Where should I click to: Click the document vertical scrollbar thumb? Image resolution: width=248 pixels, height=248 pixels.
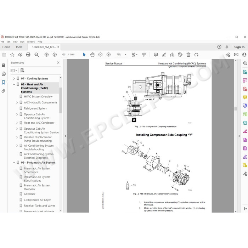pos(236,108)
